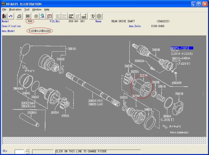Screen dimensions: 209x155
Task: Click the gray circle icon beside SEC
Action: (x=36, y=16)
